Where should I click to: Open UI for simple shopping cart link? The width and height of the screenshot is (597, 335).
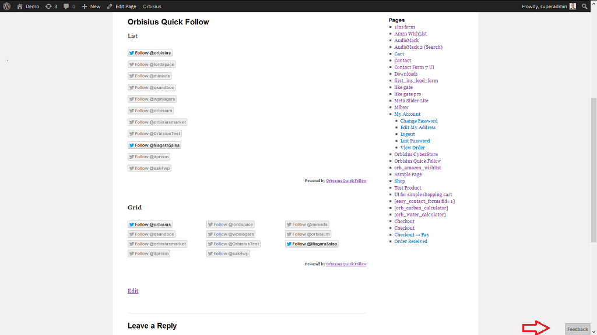point(423,194)
